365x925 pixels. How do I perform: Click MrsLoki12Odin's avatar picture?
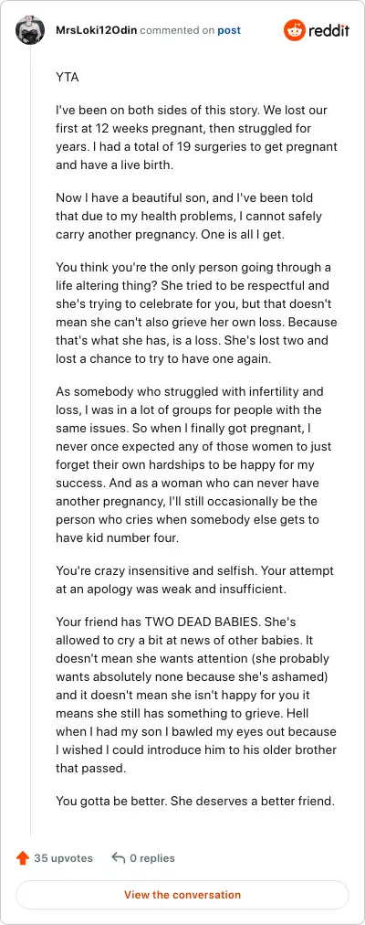pyautogui.click(x=30, y=30)
